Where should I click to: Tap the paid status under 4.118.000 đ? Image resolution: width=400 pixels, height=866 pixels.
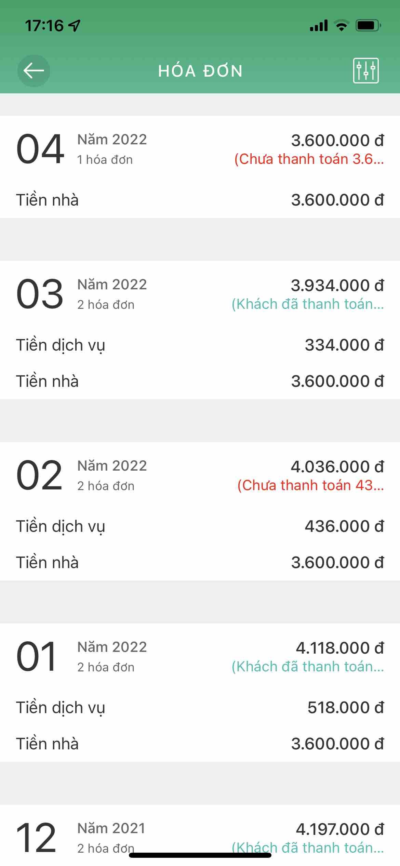[x=308, y=667]
